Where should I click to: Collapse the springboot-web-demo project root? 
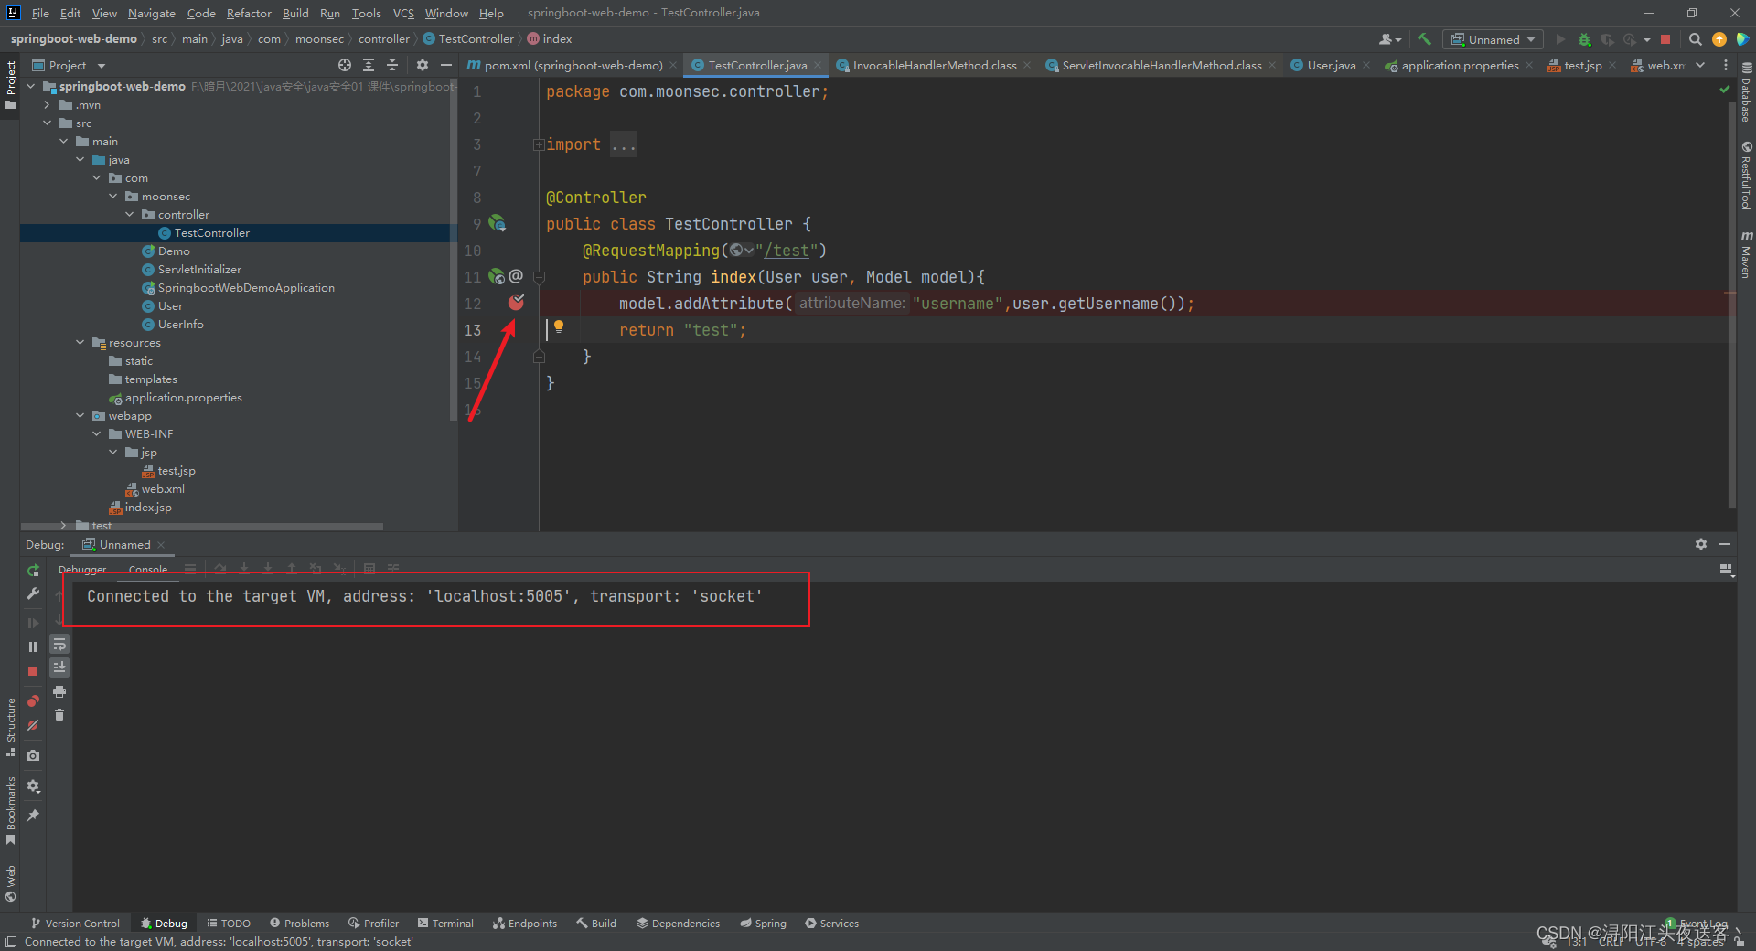[31, 86]
